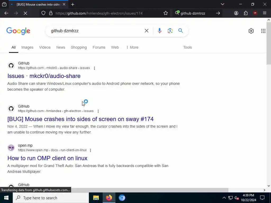Click the horizontal scrollbar right arrow
Viewport: 271px width, 203px height.
264,190
